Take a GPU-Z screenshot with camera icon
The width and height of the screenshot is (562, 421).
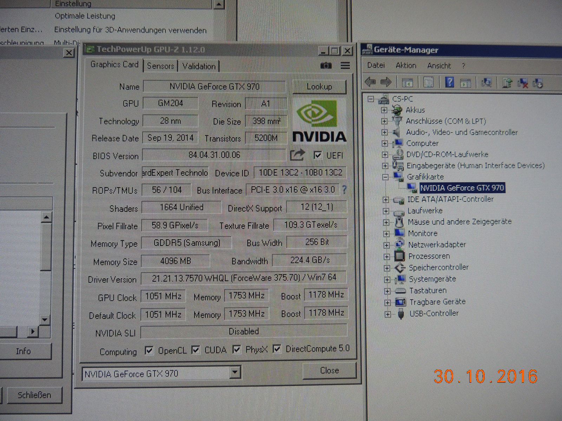click(x=326, y=66)
